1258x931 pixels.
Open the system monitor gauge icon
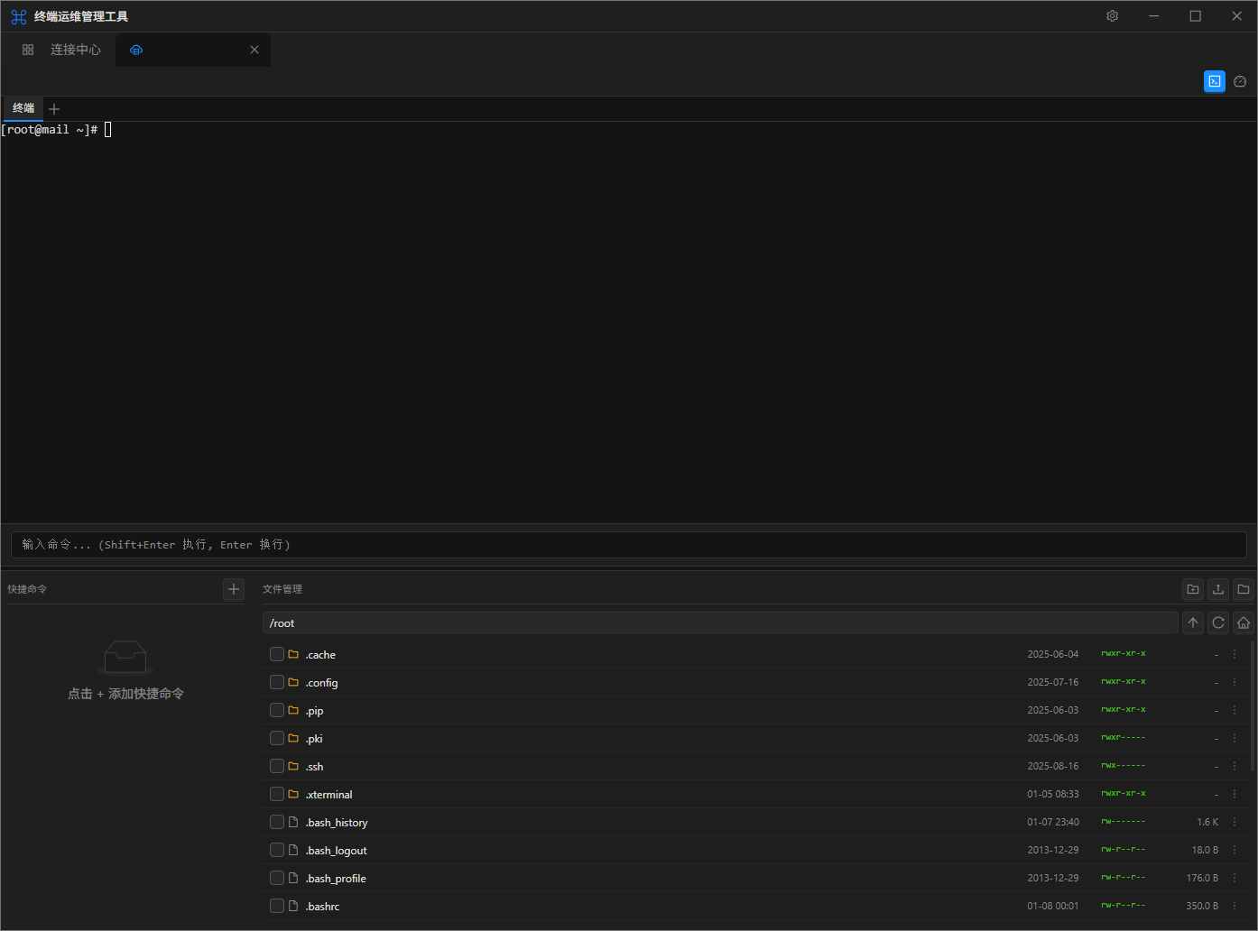pos(1240,81)
